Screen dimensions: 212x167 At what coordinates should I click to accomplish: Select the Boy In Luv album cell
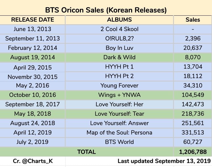coord(119,48)
